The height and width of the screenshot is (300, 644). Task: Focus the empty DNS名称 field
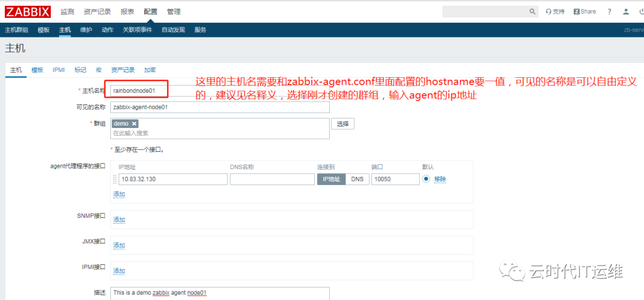pos(273,180)
